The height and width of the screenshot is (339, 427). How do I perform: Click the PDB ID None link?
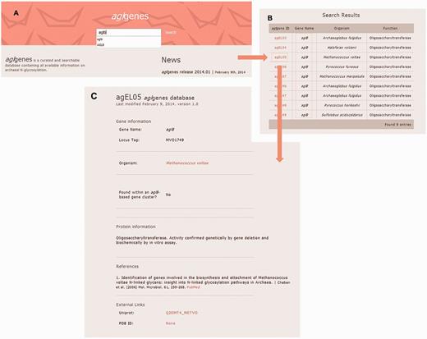coord(170,323)
